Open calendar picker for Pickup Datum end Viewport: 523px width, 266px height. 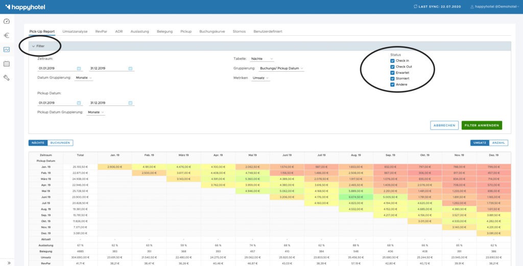point(130,103)
